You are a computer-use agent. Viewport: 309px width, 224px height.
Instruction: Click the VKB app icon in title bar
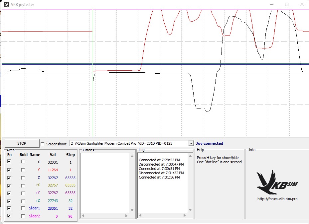click(x=7, y=5)
